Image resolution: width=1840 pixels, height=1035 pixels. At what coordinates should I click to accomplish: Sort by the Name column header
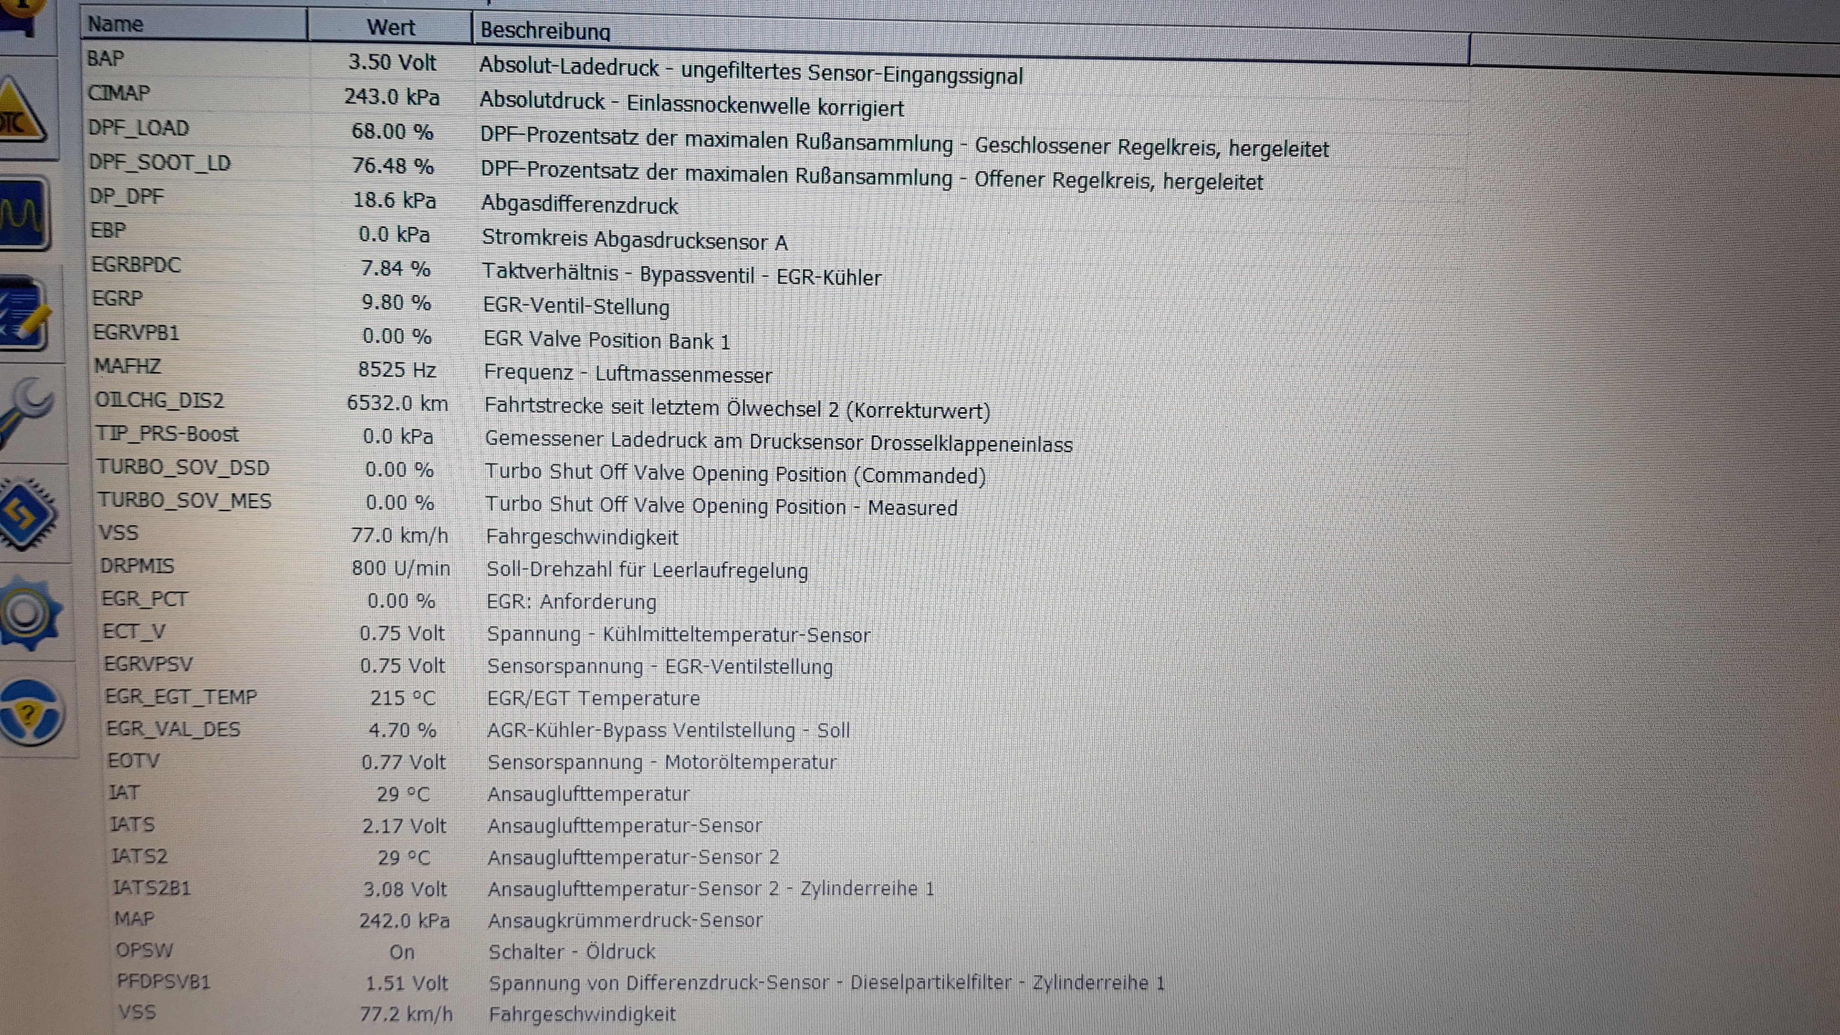coord(193,24)
